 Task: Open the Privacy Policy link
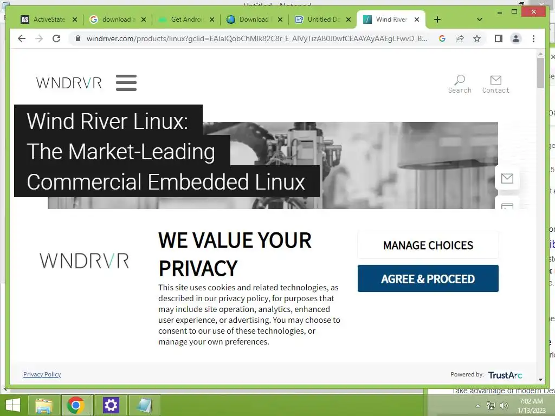42,374
